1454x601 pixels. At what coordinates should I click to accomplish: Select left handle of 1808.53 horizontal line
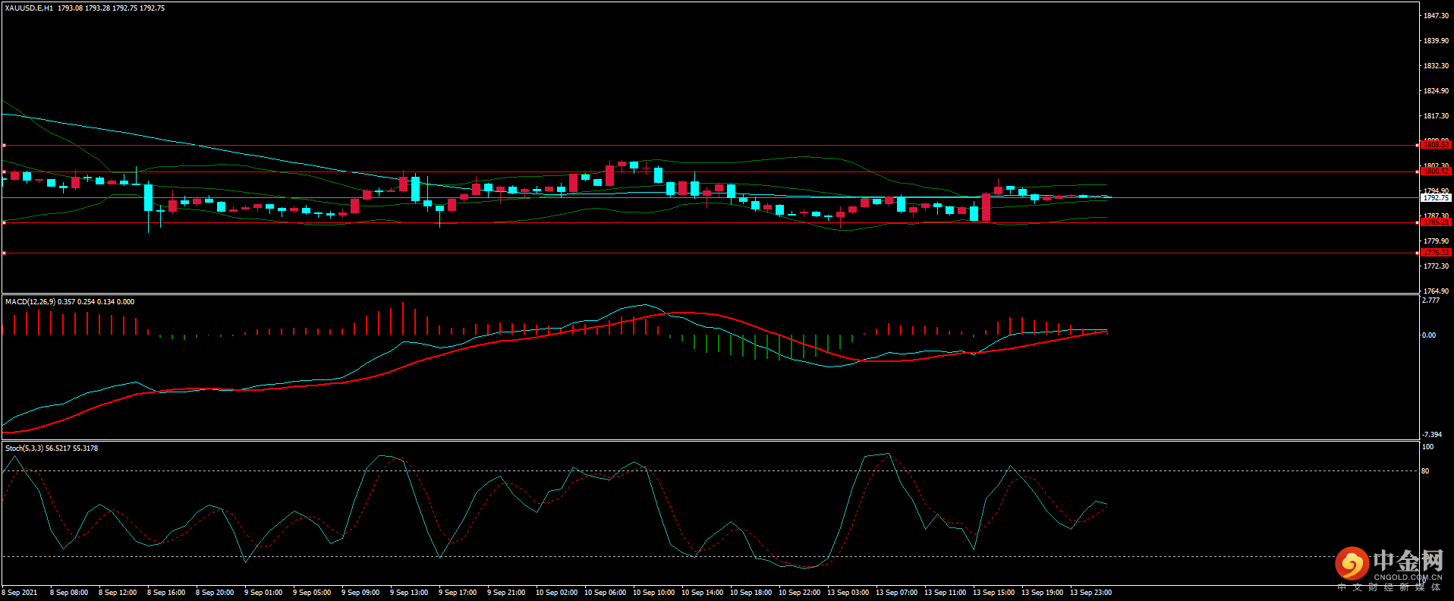coord(4,145)
